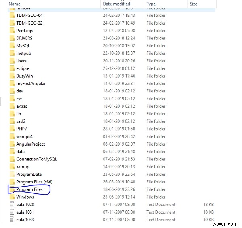Click the eula.1028 text document icon
The height and width of the screenshot is (228, 242).
[12, 204]
